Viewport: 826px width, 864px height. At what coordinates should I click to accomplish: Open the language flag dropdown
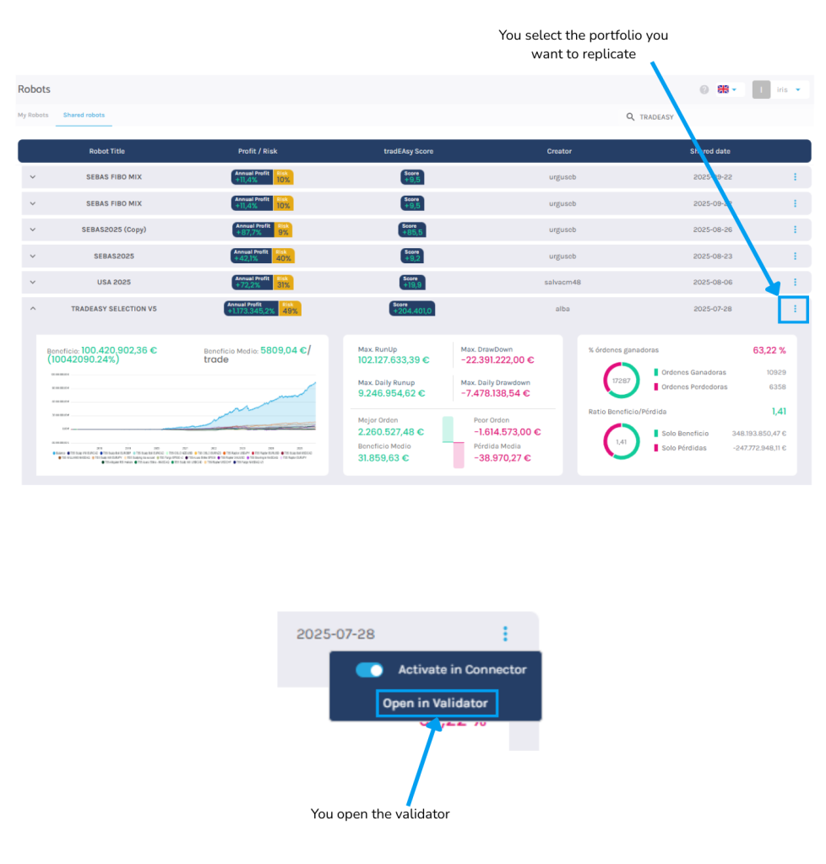coord(727,89)
